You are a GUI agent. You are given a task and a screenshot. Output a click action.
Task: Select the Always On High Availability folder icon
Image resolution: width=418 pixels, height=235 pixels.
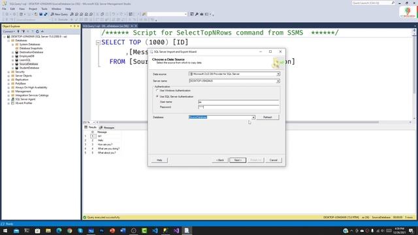12,87
